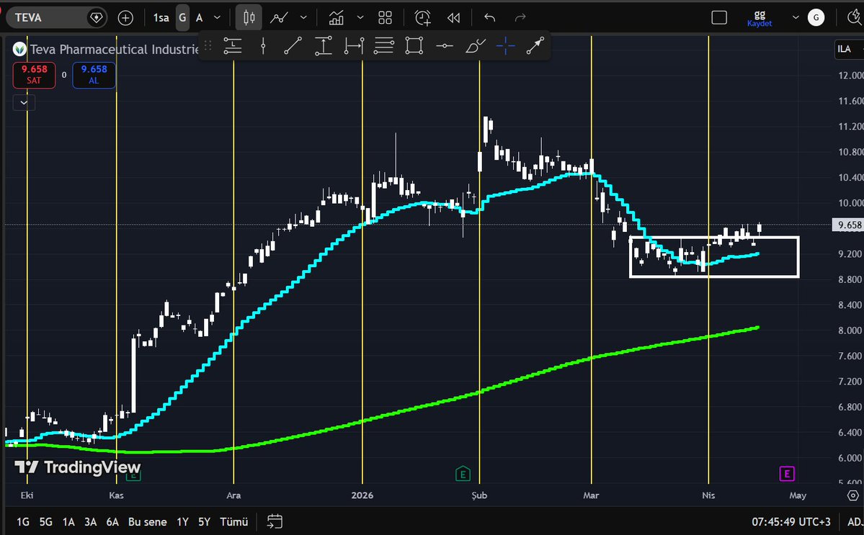Open the G user profile avatar
864x535 pixels.
click(x=816, y=17)
